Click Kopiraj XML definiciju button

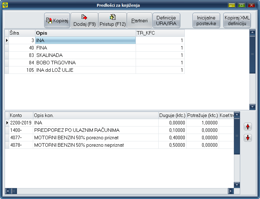237,21
